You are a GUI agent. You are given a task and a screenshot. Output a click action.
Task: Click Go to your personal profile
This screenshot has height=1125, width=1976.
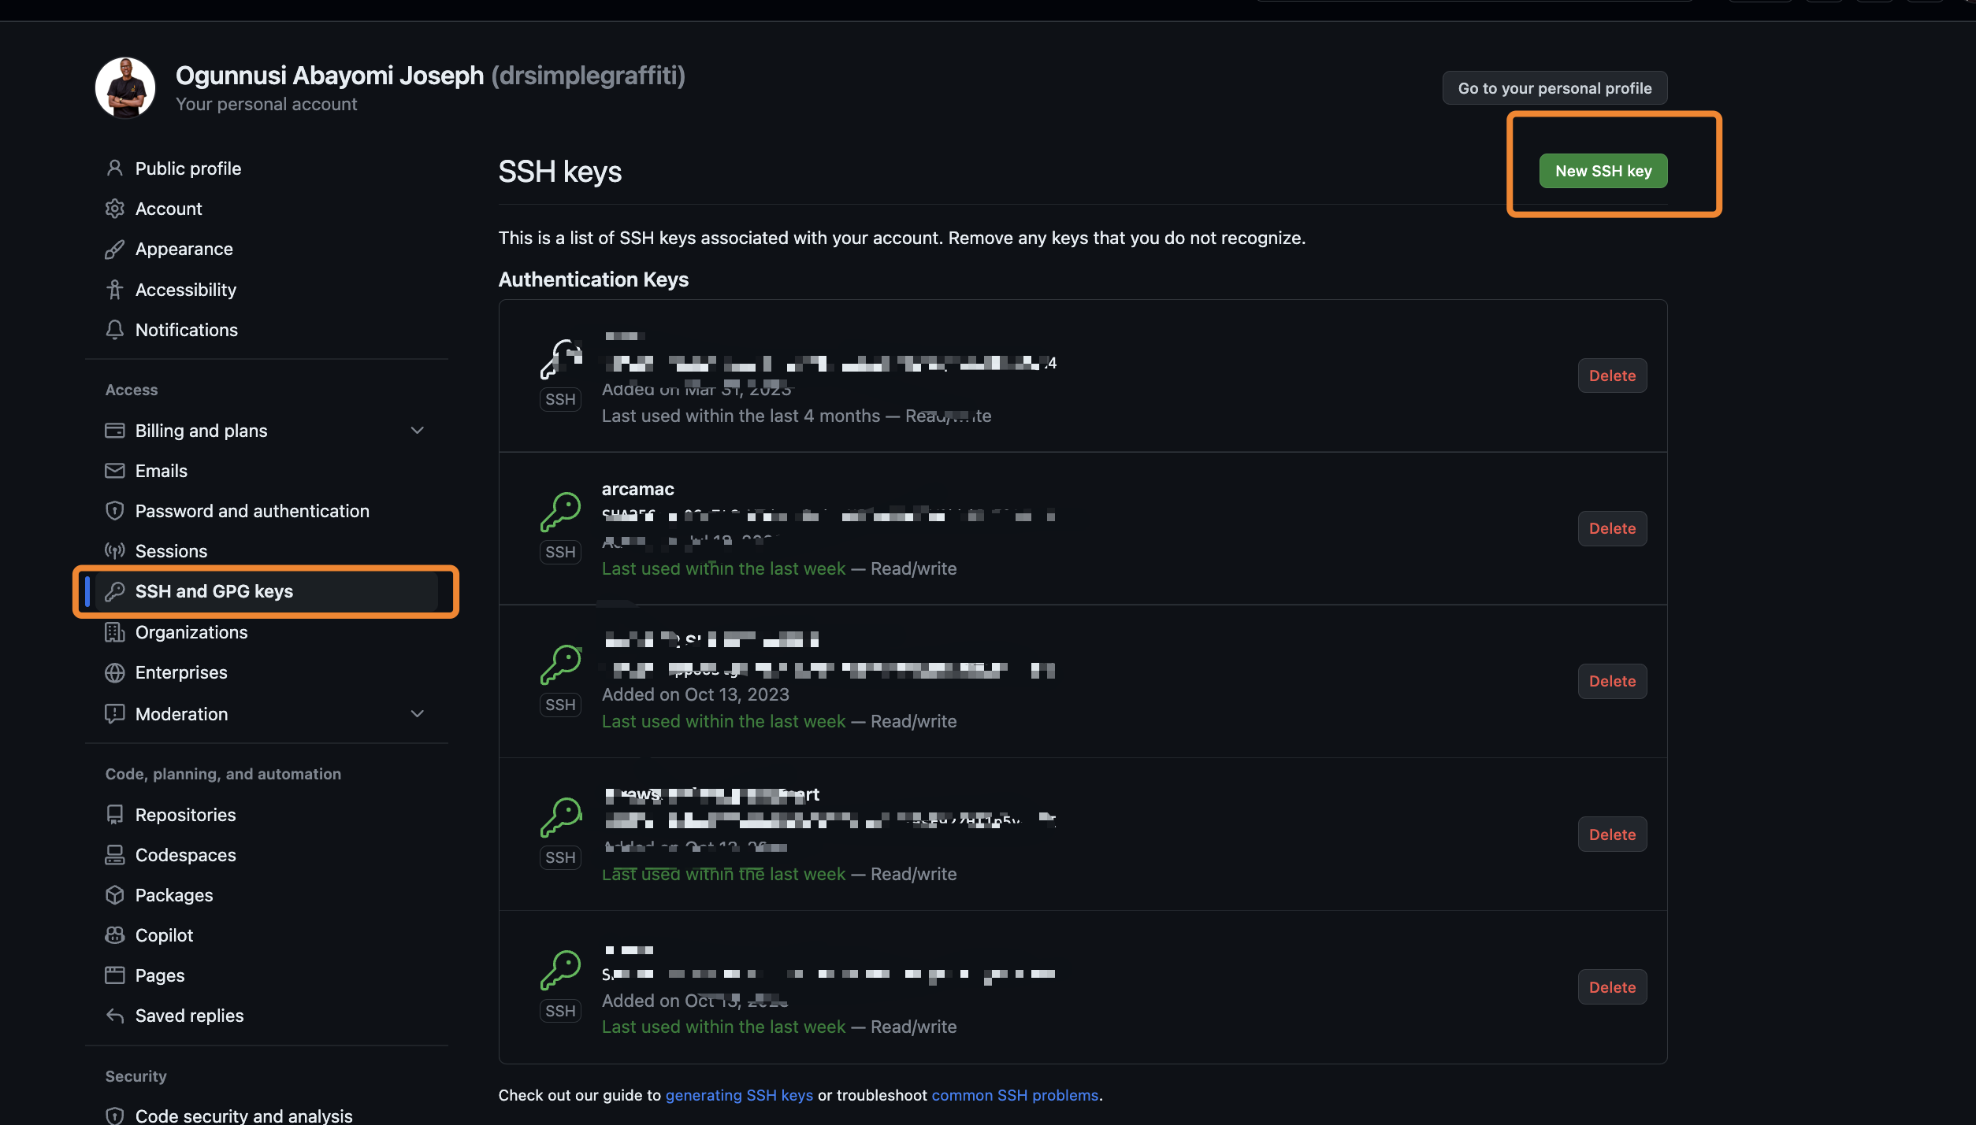pos(1554,88)
